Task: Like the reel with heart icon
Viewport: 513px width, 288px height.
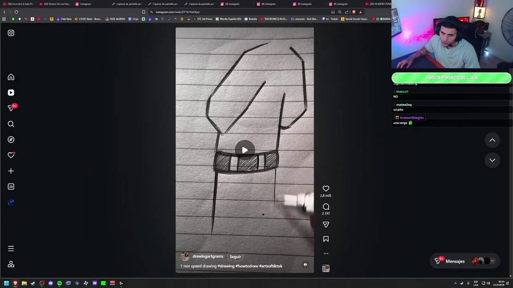Action: coord(326,188)
